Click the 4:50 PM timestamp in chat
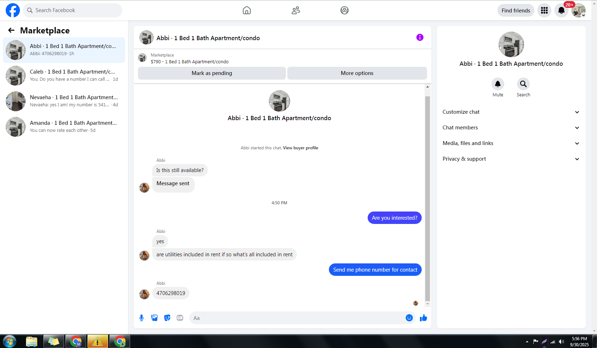This screenshot has width=597, height=348. click(x=279, y=203)
